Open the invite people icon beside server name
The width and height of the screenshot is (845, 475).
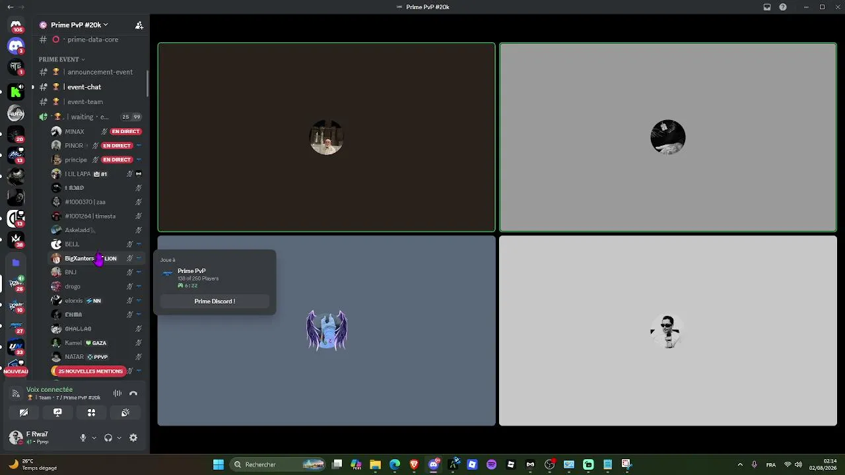tap(139, 25)
